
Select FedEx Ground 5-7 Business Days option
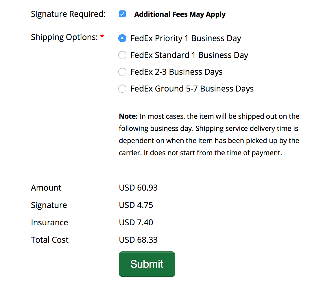[122, 89]
